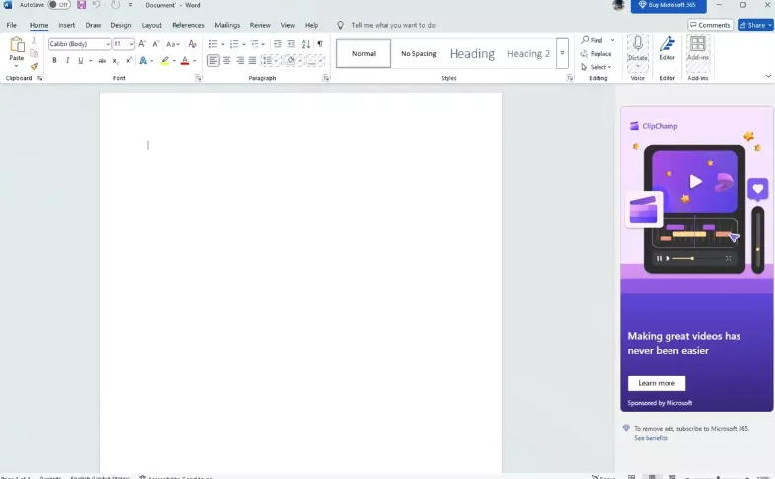775x479 pixels.
Task: Click Decrease Font Size icon
Action: [x=155, y=44]
